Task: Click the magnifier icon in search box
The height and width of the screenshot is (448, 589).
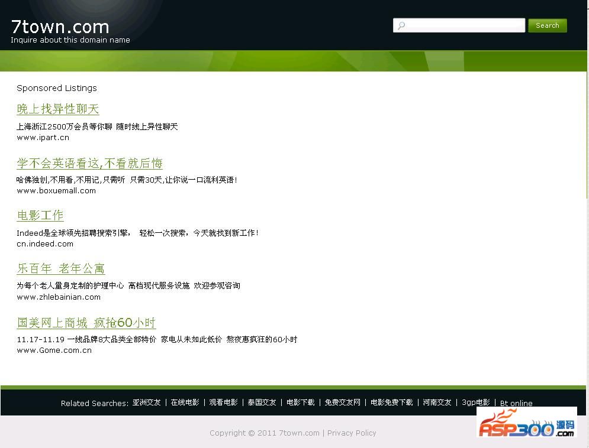Action: click(x=401, y=26)
